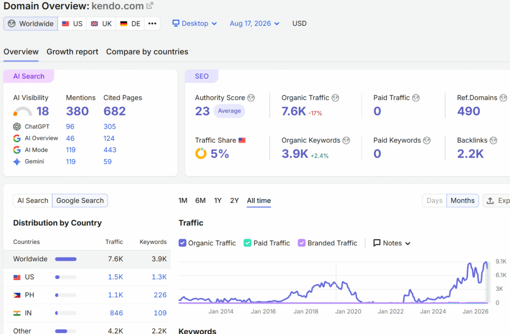Screen dimensions: 510x334
Task: Switch chart granularity to Days
Action: (434, 201)
